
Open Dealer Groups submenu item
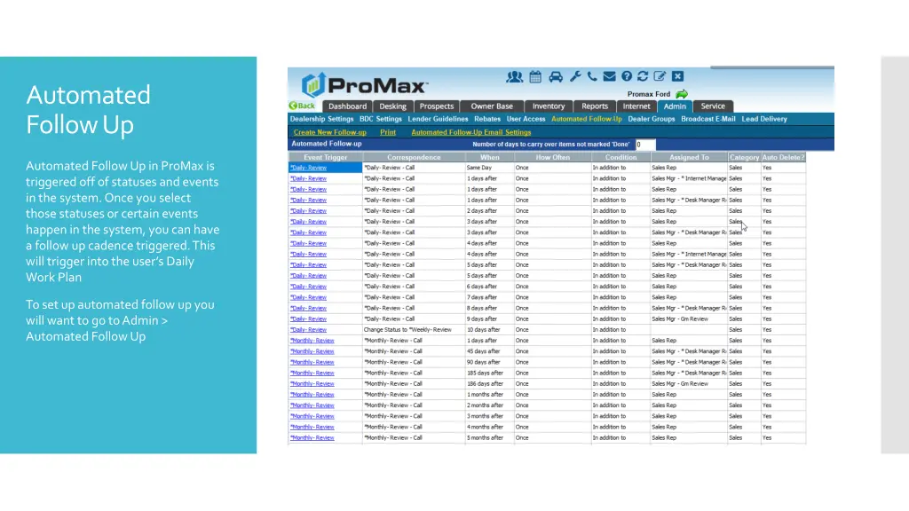tap(651, 119)
